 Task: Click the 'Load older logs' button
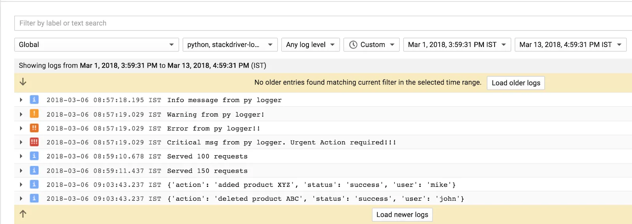click(515, 83)
